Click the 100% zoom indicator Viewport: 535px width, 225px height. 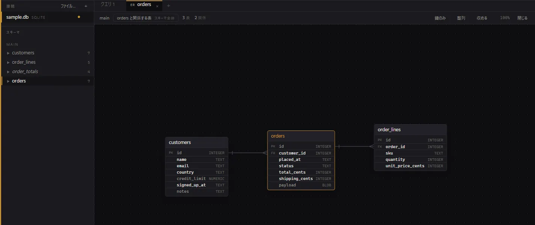pyautogui.click(x=505, y=18)
